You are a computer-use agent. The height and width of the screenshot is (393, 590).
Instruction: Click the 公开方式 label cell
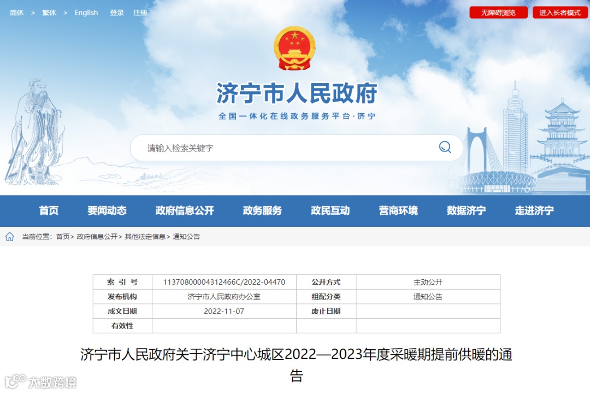326,282
